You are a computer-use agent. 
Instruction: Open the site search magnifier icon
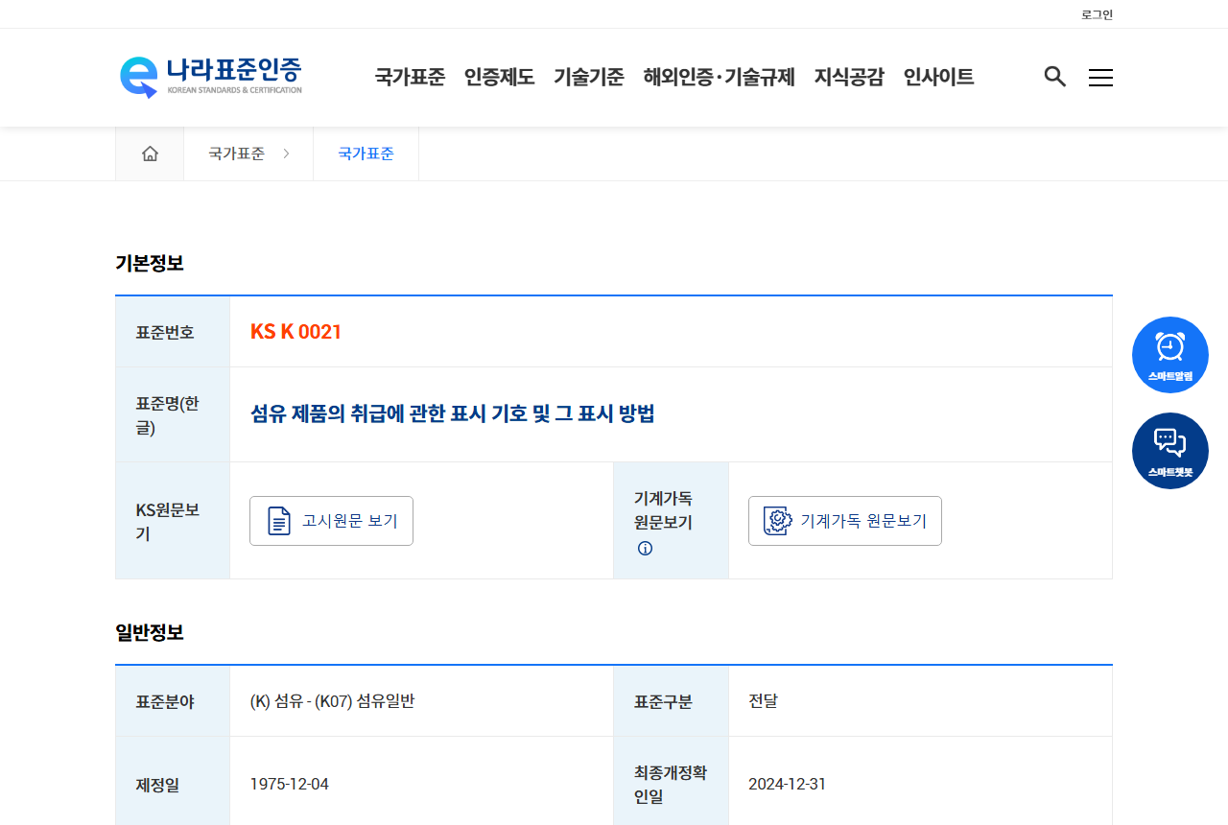point(1055,77)
